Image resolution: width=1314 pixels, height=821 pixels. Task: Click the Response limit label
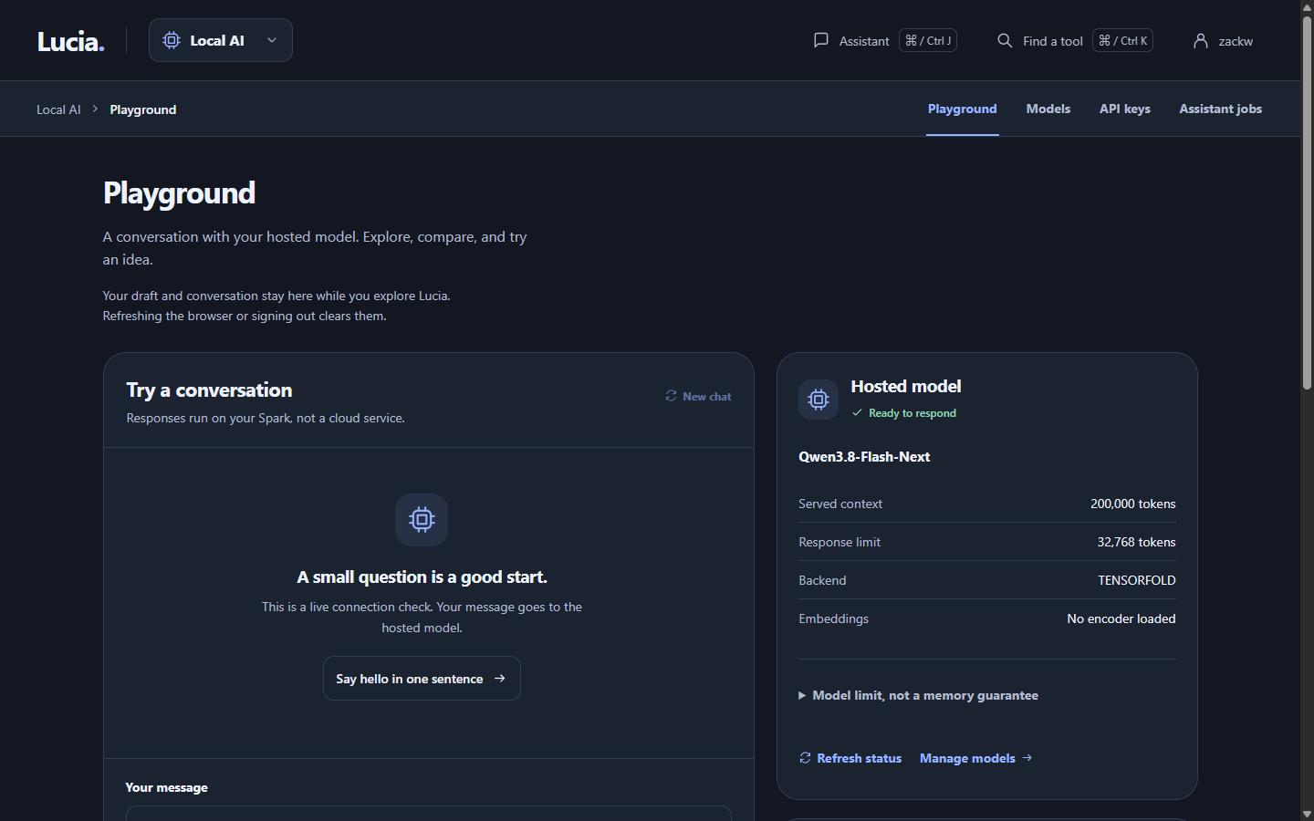(839, 542)
